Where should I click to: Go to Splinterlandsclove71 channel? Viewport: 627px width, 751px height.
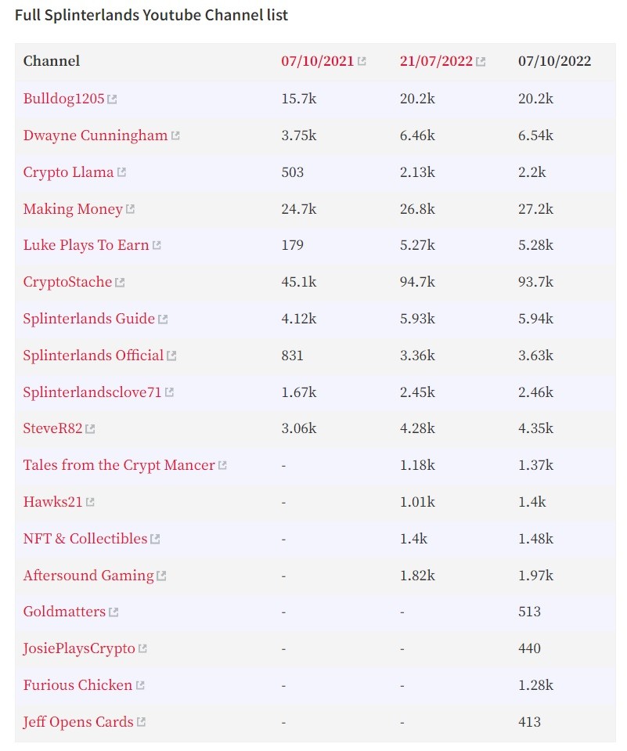[x=92, y=393]
